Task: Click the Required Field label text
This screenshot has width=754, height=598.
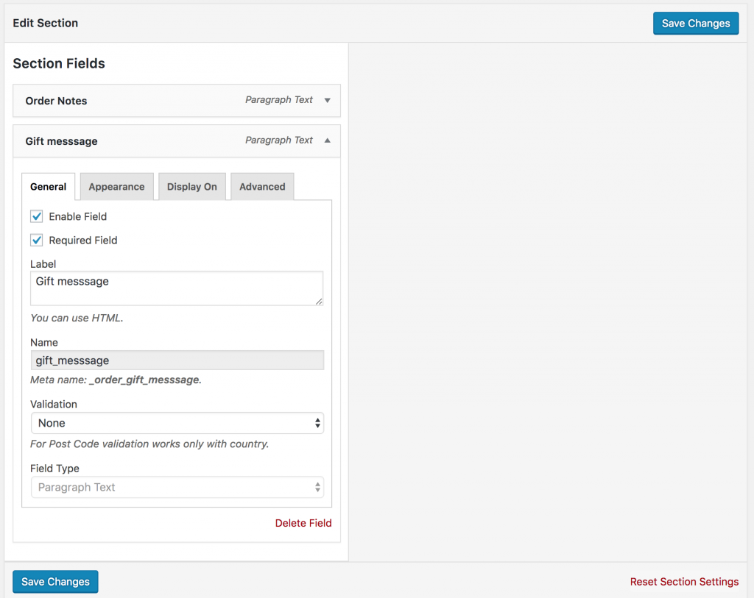Action: [83, 241]
